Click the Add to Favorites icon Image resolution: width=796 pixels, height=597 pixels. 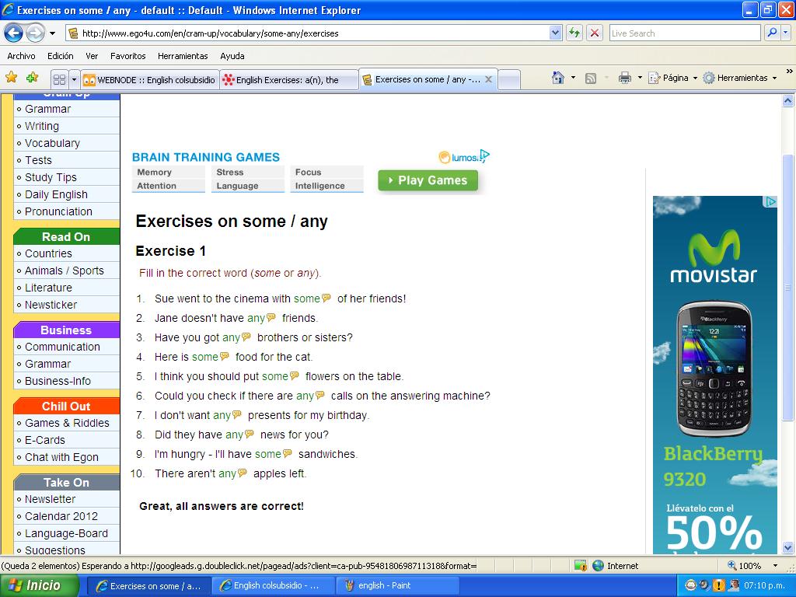[x=33, y=78]
